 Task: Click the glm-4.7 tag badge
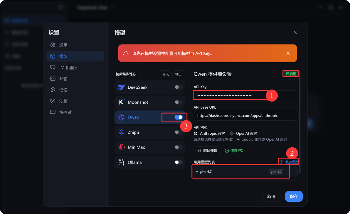pos(276,172)
